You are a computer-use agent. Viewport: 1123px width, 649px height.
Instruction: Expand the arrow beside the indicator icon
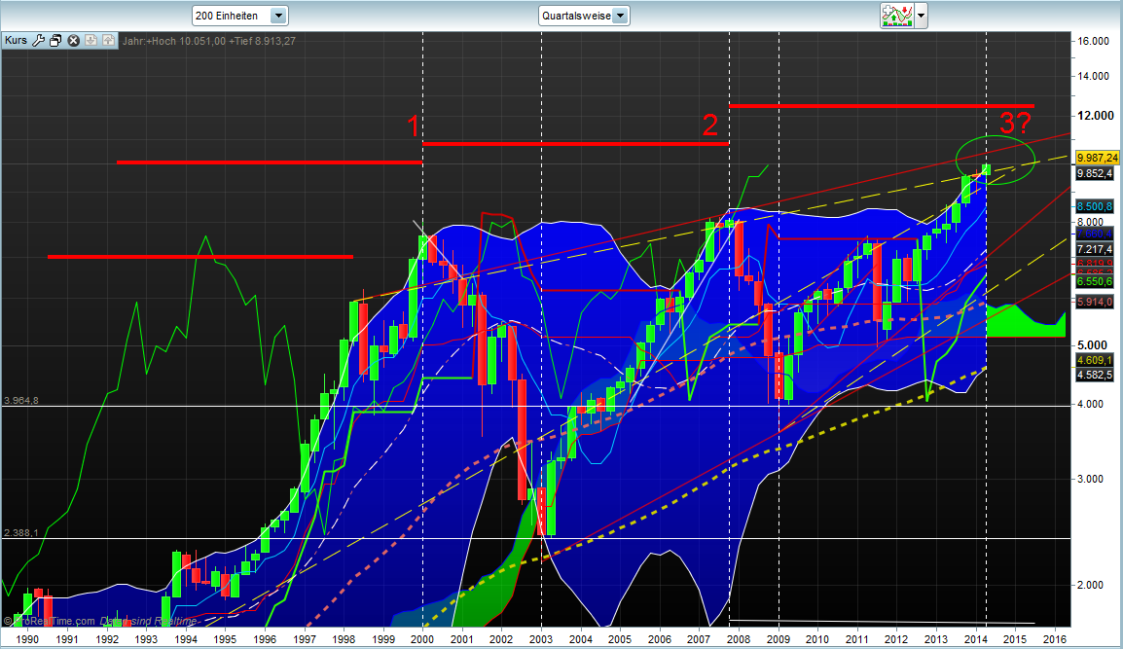click(x=919, y=15)
